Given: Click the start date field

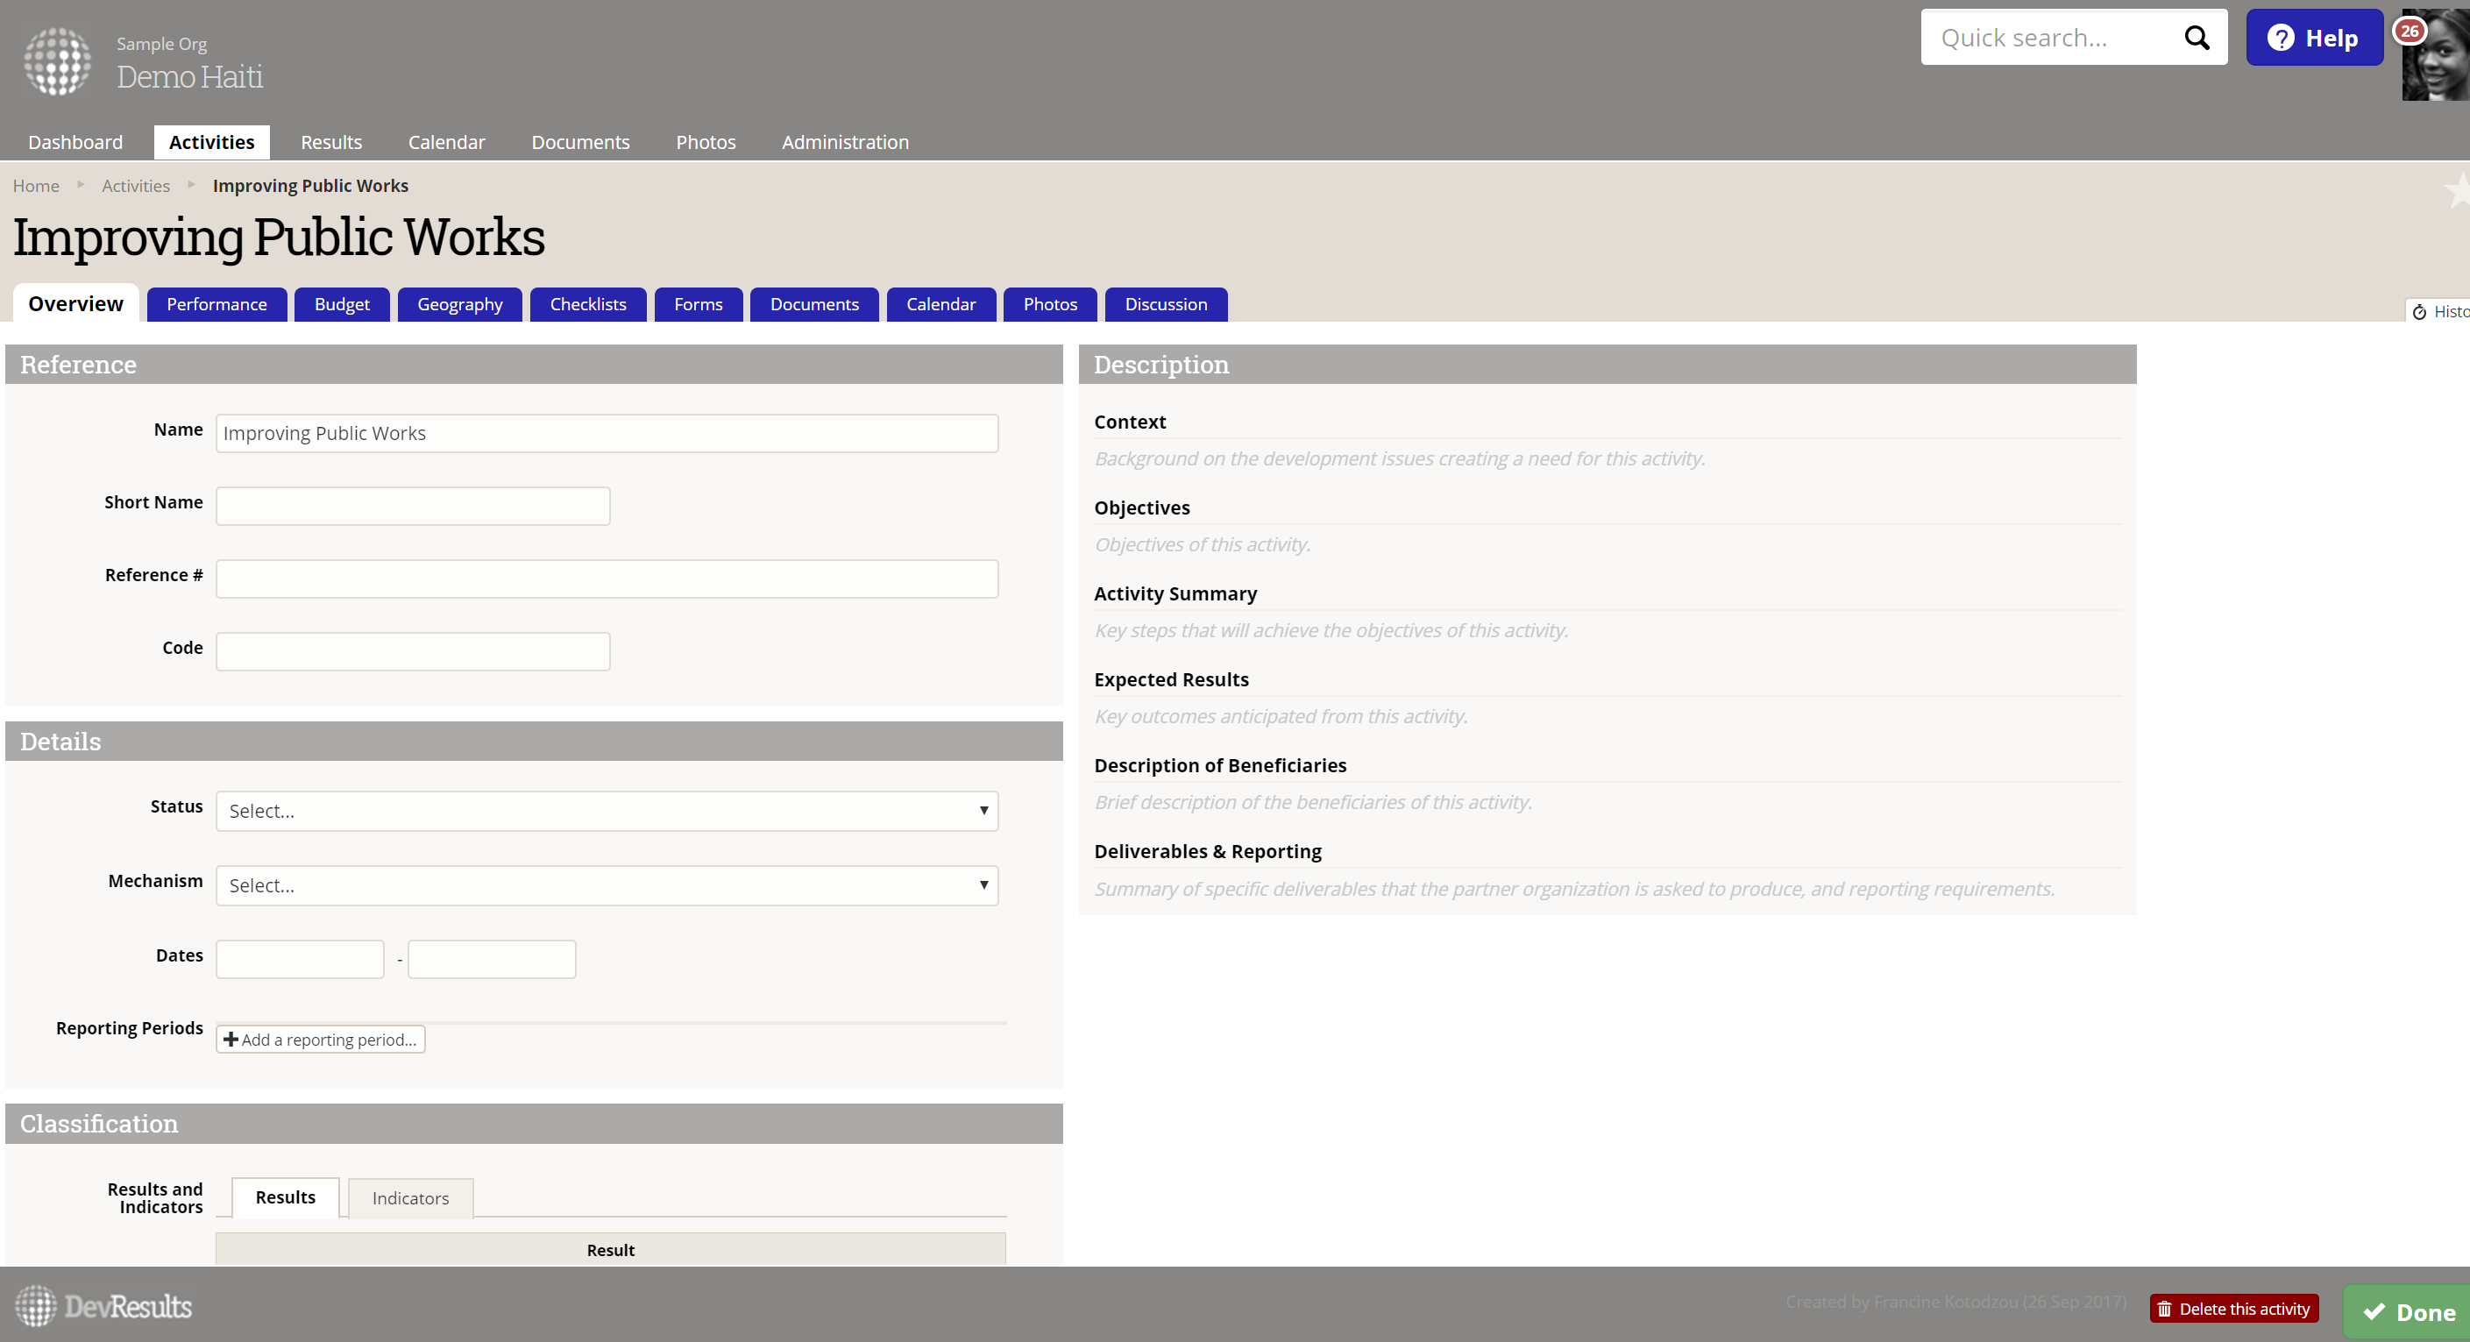Looking at the screenshot, I should click(x=299, y=959).
